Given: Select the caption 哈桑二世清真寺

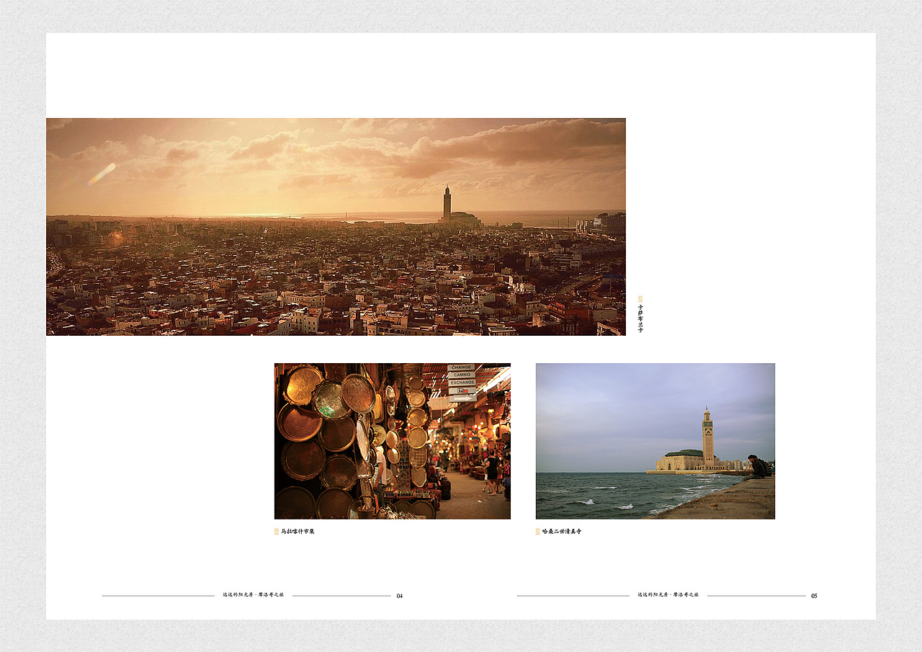Looking at the screenshot, I should [x=562, y=532].
